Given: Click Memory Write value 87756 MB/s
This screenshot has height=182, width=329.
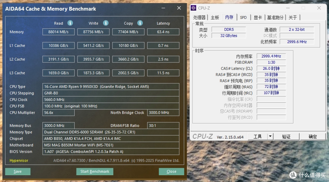Looking at the screenshot, I should tap(94, 32).
